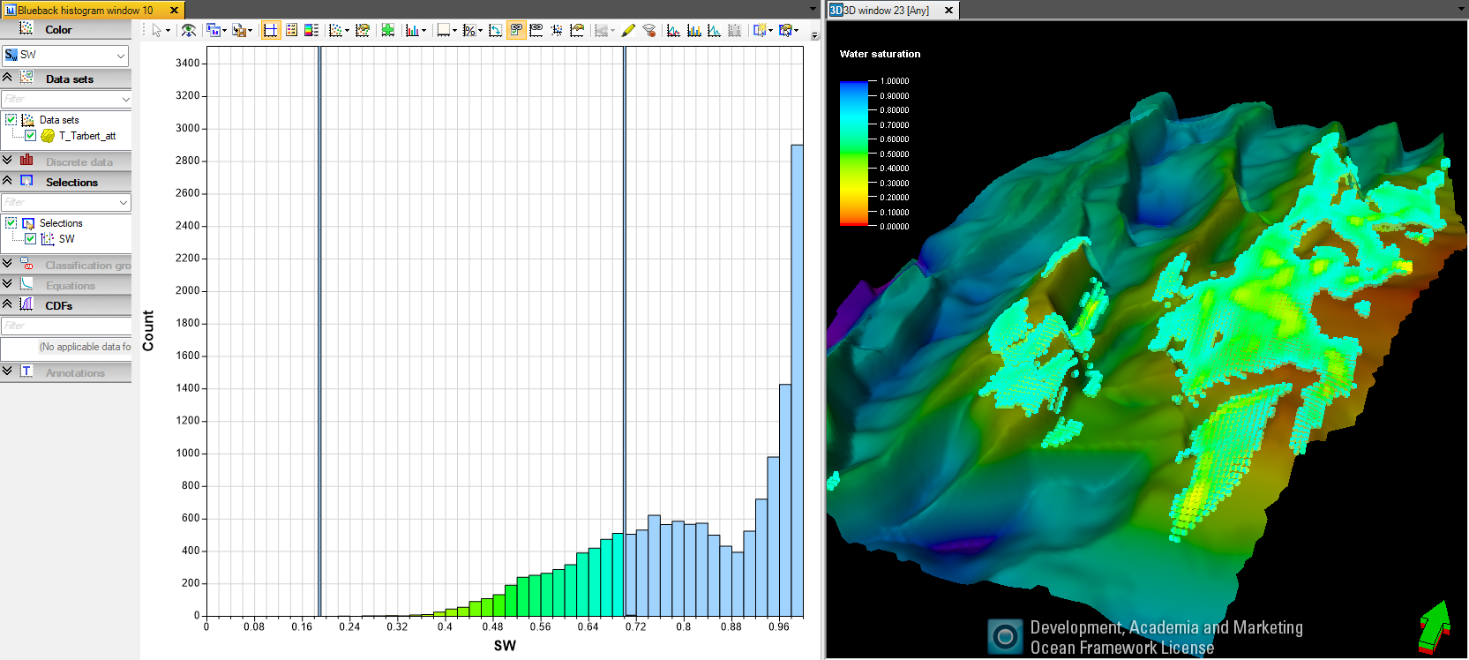
Task: Select the 3D window 23 tab
Action: pyautogui.click(x=886, y=10)
